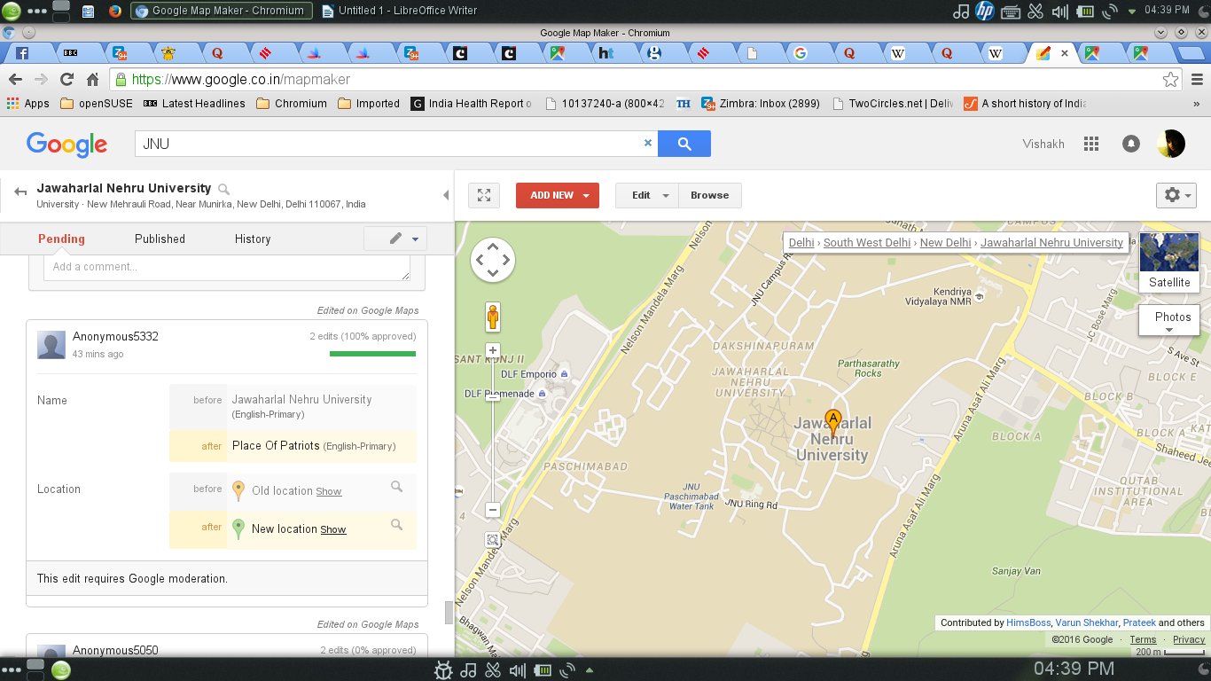Switch to the Pending tab
This screenshot has height=681, width=1211.
(61, 239)
